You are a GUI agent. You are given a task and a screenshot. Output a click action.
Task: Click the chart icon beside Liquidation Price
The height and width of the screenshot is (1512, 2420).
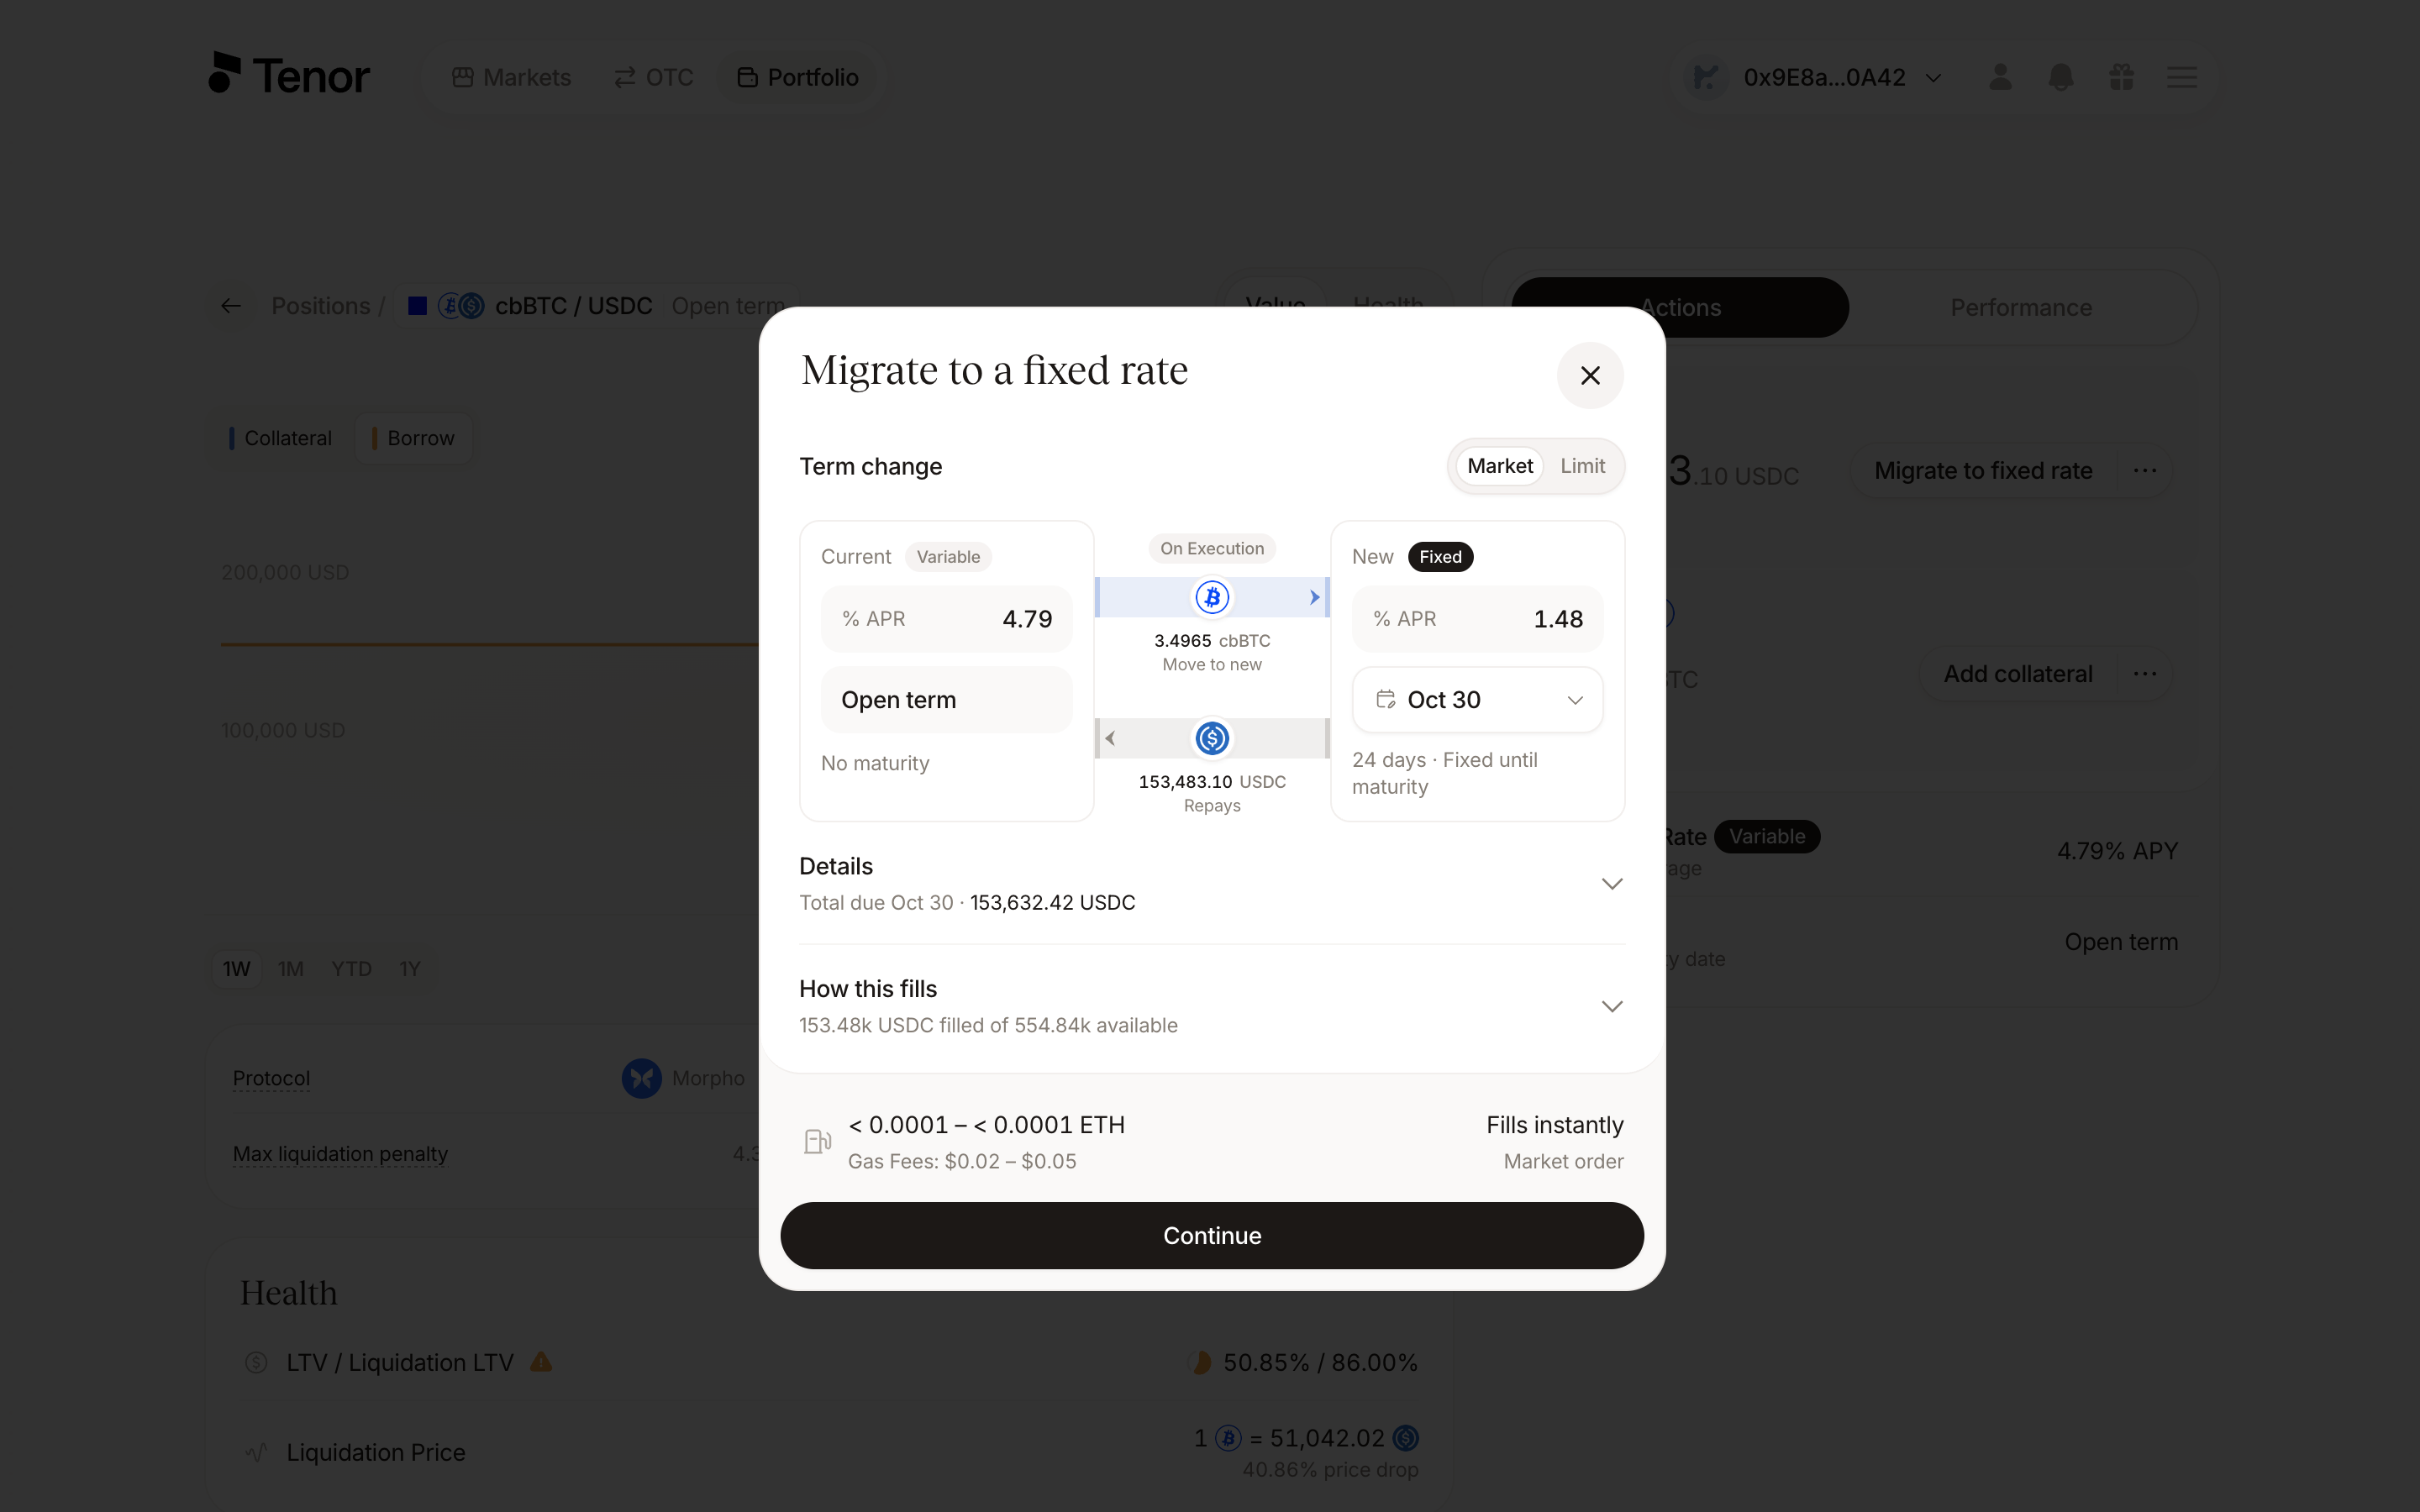(x=256, y=1452)
